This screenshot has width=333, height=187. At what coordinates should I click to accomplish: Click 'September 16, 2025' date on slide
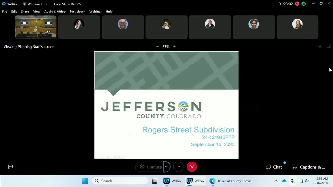213,145
